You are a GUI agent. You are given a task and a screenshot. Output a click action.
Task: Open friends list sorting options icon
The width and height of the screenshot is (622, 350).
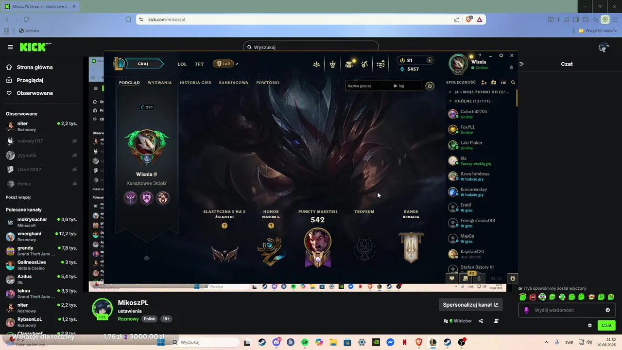503,83
